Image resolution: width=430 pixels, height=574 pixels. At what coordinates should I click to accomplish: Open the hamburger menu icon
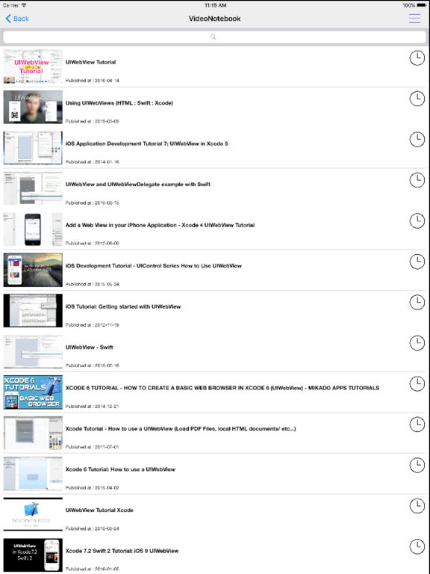(414, 19)
